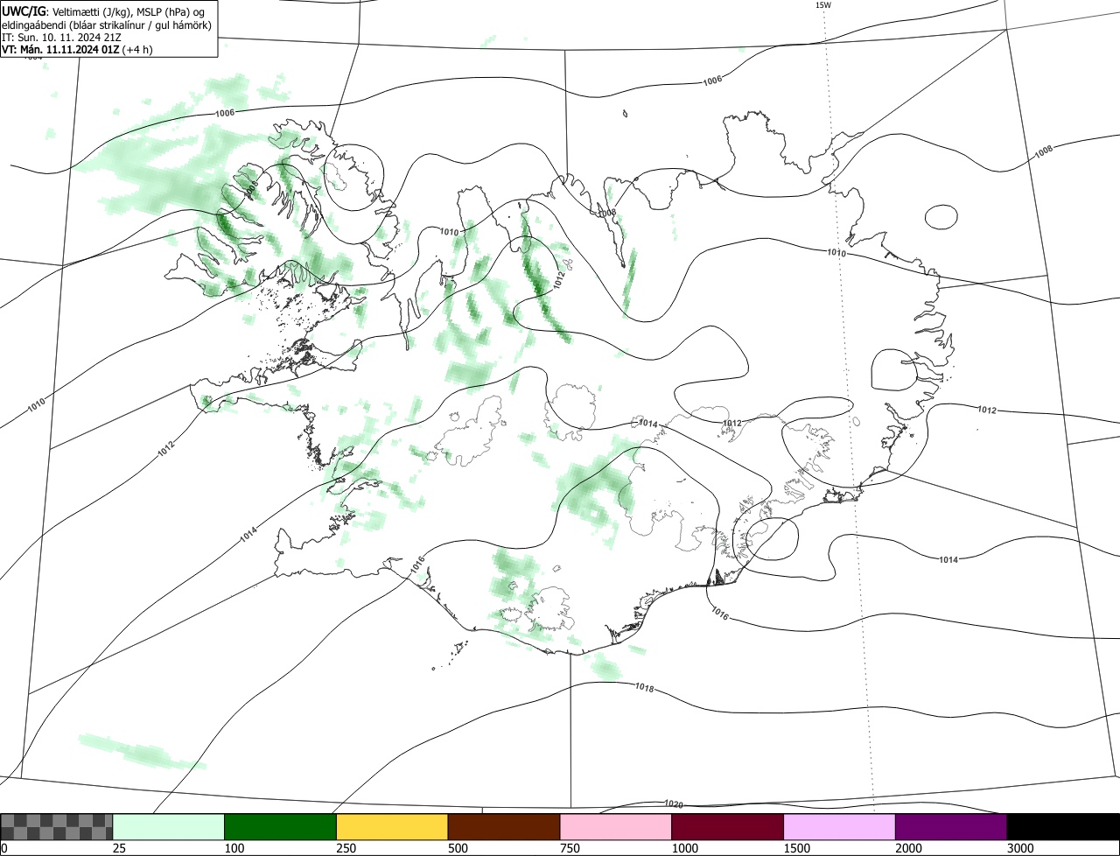Click the gray checkered 0–25 legend swatch
This screenshot has height=856, width=1120.
tap(57, 827)
